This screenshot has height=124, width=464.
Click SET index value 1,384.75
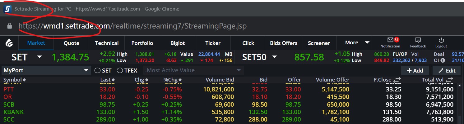(70, 57)
